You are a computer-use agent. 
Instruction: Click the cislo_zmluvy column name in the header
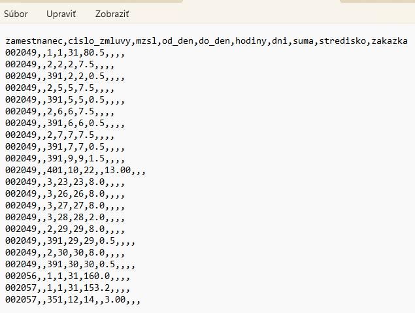tap(98, 41)
